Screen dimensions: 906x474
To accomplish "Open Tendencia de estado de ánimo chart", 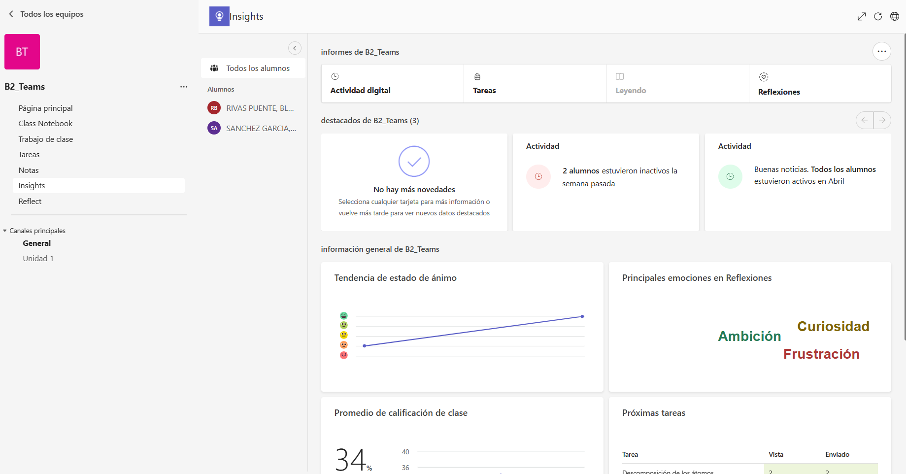I will [x=462, y=327].
